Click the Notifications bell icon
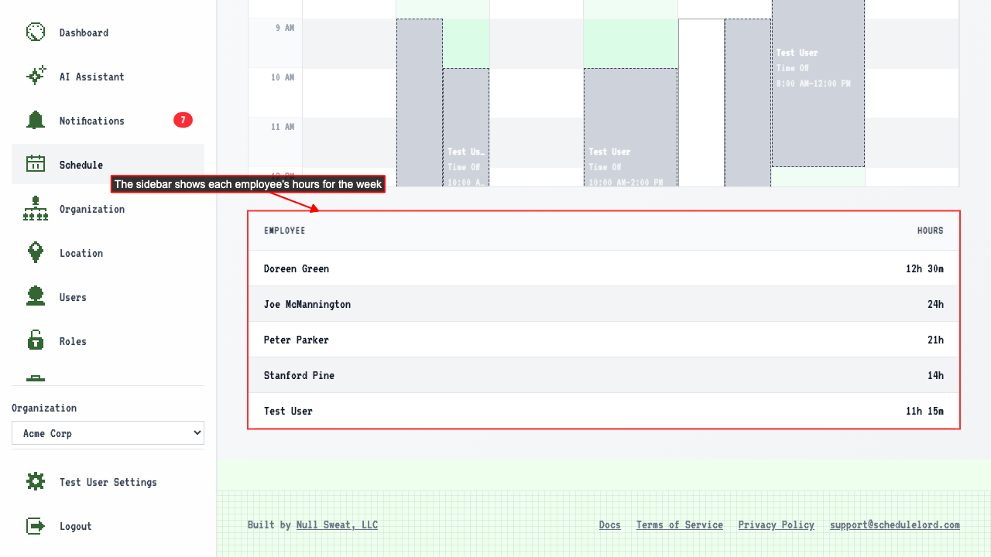Screen dimensions: 991x557 coord(36,121)
